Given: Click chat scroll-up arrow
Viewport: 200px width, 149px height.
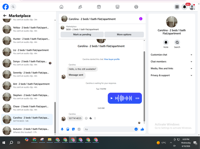Looking at the screenshot, I should pos(144,40).
